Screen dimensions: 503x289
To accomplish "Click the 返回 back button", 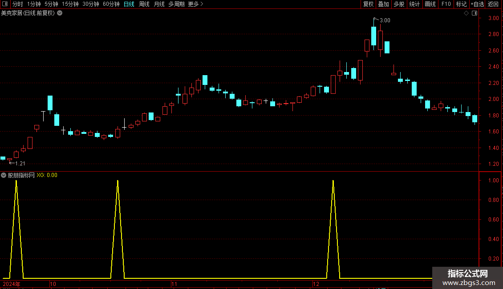I will (493, 4).
